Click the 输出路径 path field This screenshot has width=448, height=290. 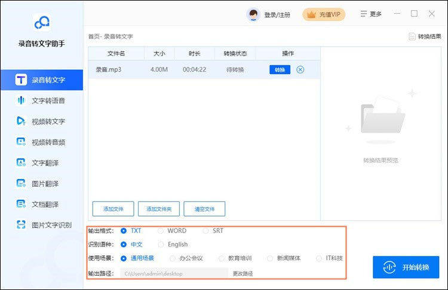pyautogui.click(x=174, y=273)
